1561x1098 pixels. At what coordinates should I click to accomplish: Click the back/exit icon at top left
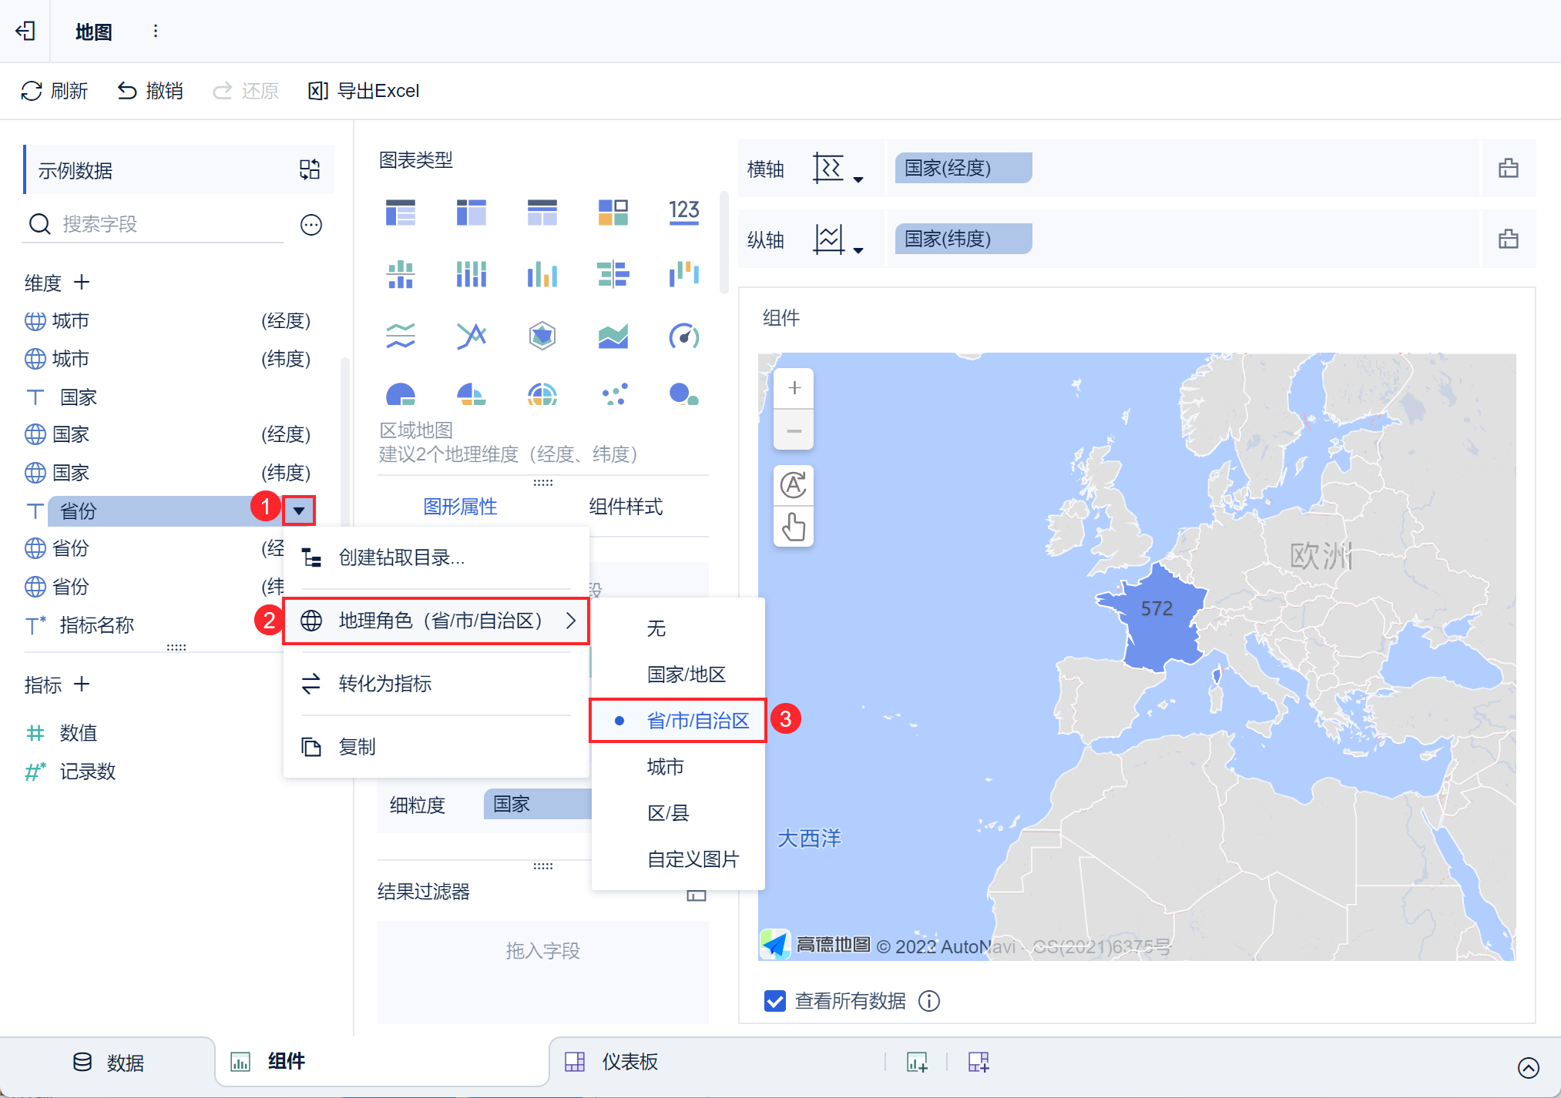25,31
